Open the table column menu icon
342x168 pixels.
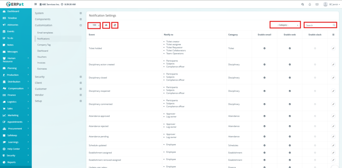point(333,35)
